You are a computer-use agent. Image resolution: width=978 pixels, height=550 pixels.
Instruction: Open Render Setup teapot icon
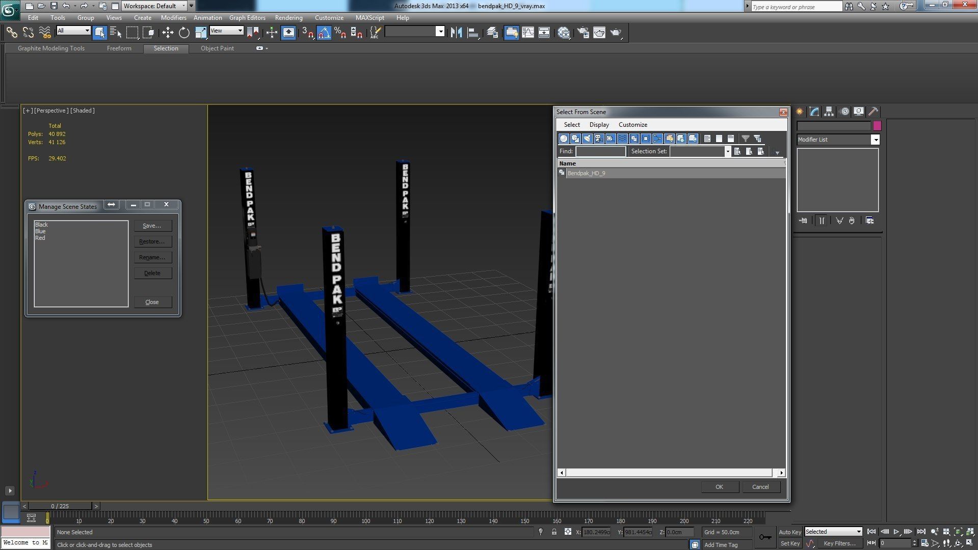pos(583,33)
